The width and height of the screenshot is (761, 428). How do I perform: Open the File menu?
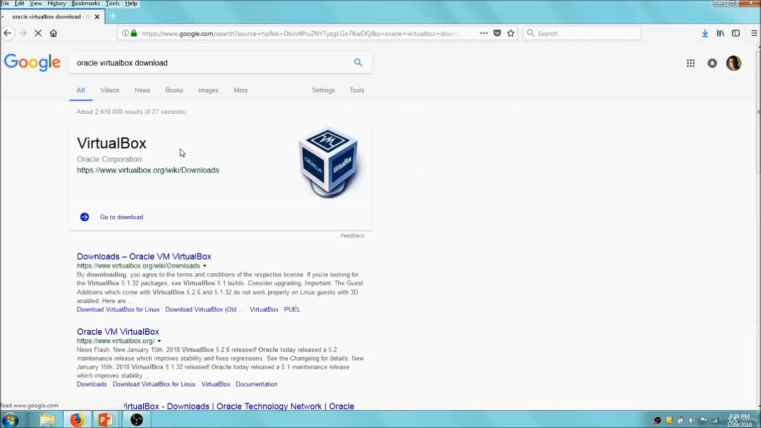5,4
